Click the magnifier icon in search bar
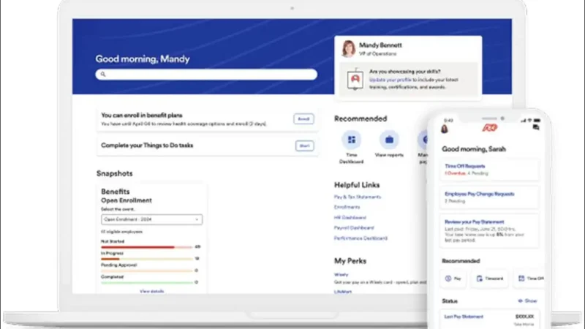Viewport: 585px width, 329px height. pyautogui.click(x=103, y=75)
